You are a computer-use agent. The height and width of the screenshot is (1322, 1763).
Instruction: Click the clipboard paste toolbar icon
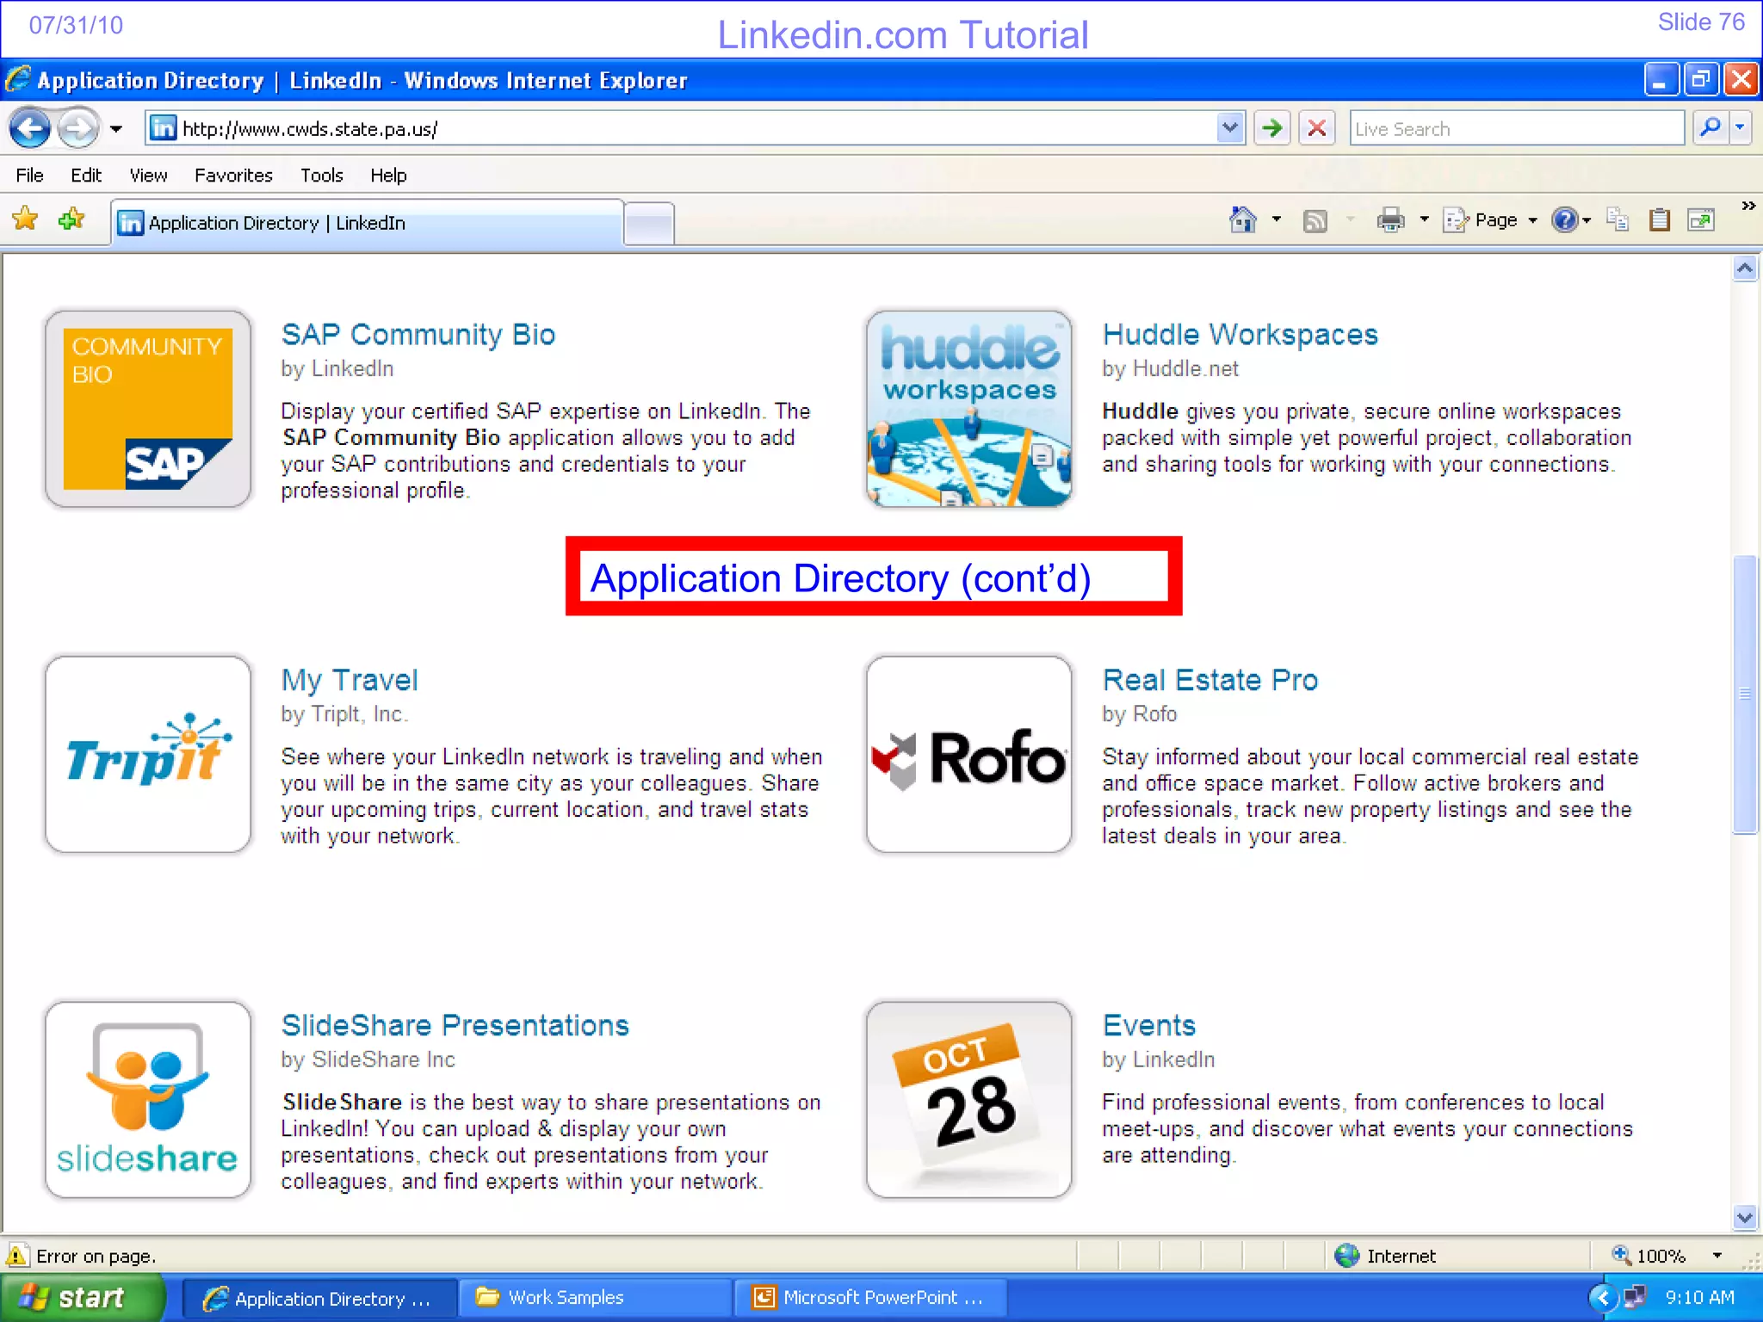pos(1660,220)
